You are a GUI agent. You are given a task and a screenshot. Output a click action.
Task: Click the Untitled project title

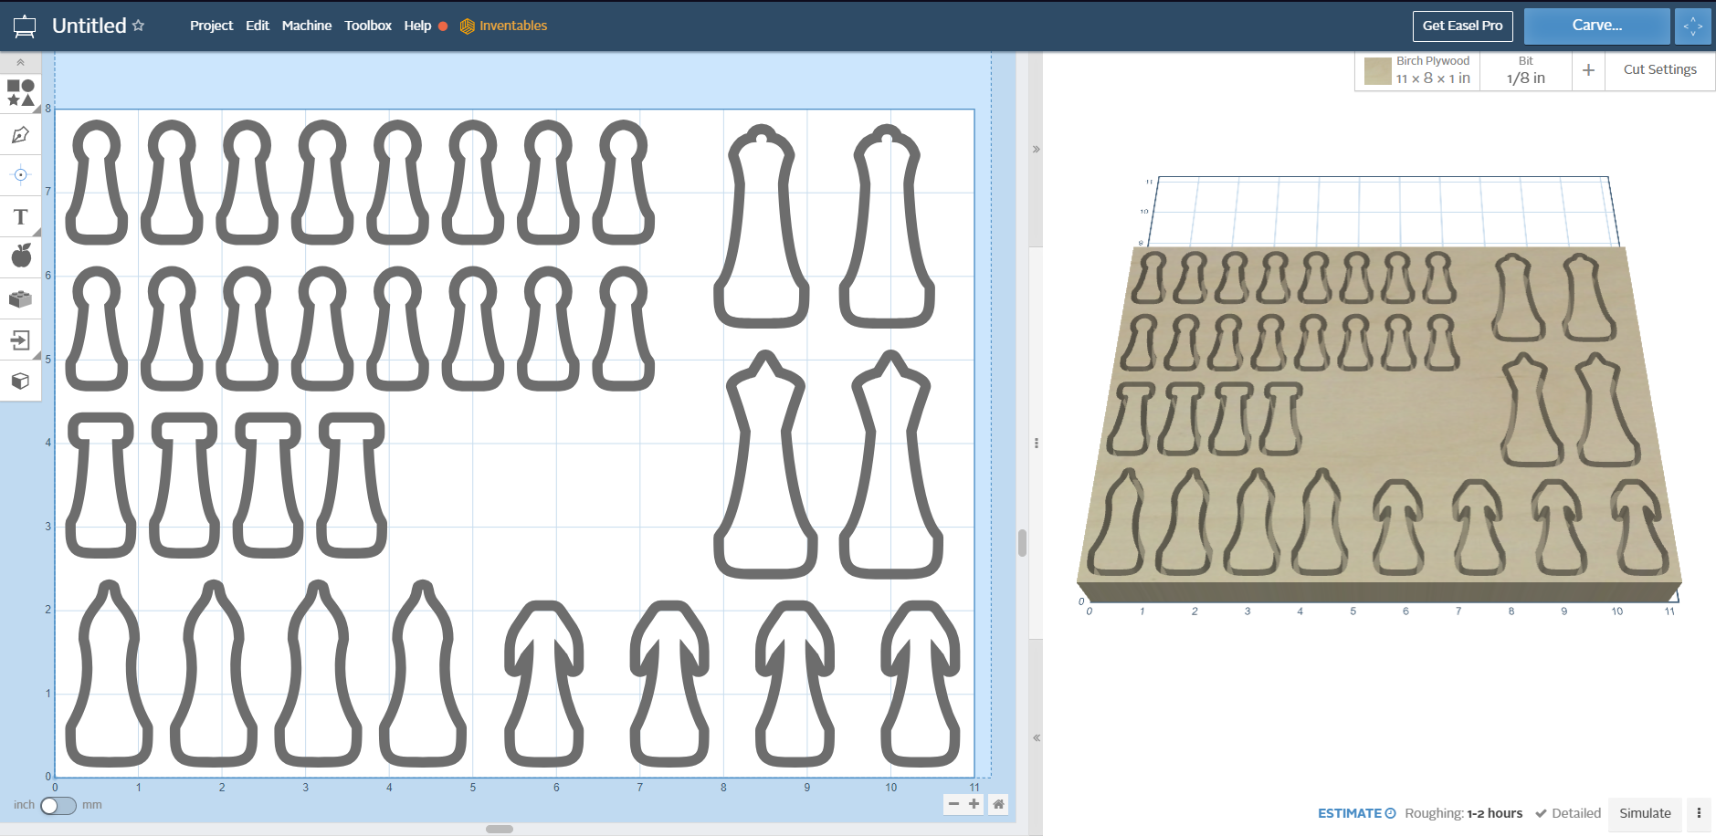[89, 26]
